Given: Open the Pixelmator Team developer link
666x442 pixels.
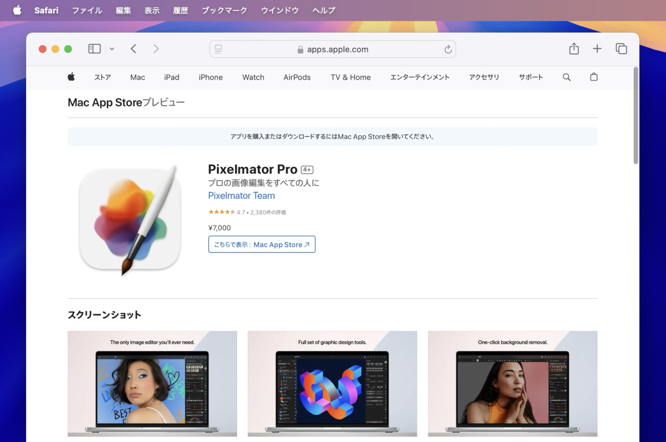Looking at the screenshot, I should 241,196.
